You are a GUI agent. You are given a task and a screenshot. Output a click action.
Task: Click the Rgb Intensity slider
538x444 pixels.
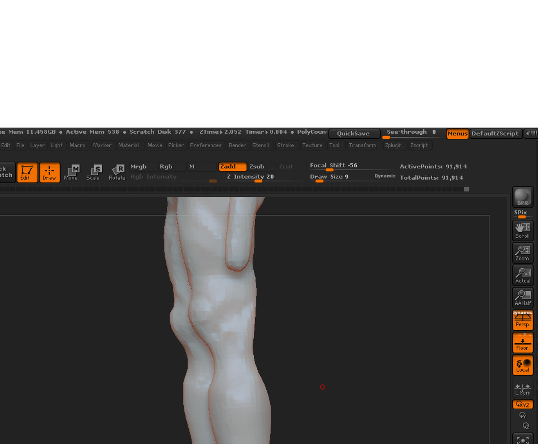174,177
